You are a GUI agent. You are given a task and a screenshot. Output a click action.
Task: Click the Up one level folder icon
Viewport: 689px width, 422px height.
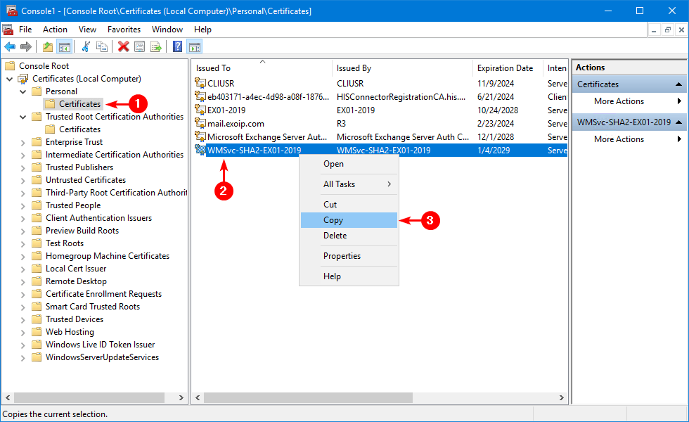[47, 46]
